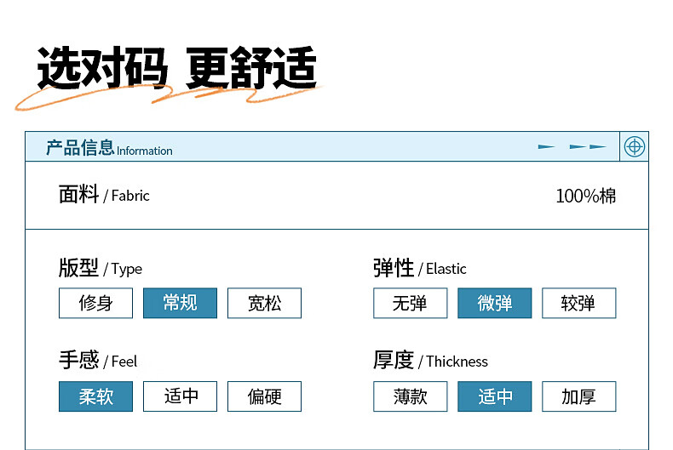Screen dimensions: 673x450
Task: Select 偏硬 under Feel
Action: tap(264, 396)
